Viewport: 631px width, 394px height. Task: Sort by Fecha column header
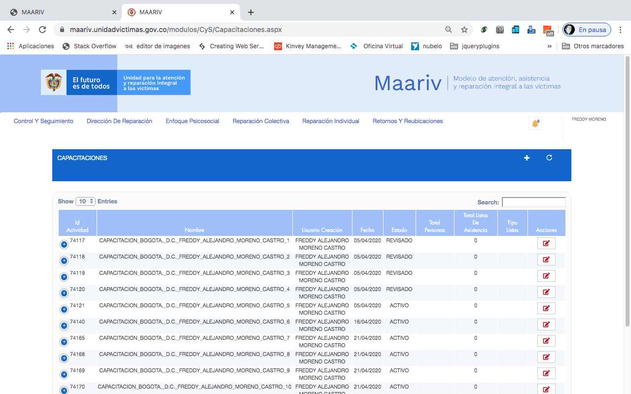point(367,223)
